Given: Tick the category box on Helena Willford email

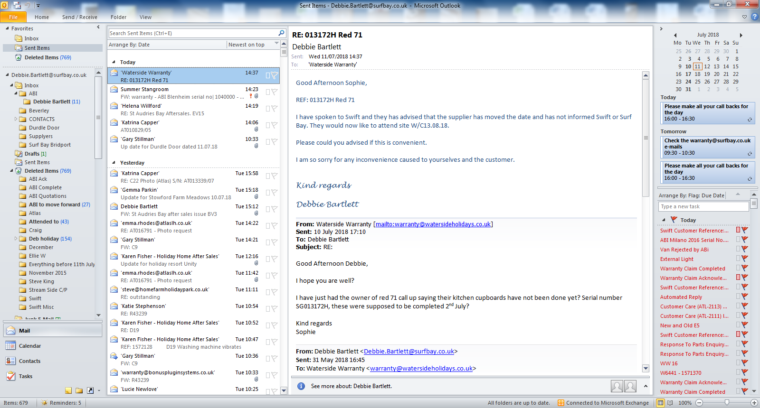Looking at the screenshot, I should point(268,109).
